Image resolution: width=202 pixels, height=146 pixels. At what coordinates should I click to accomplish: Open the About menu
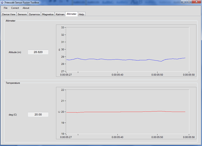point(26,8)
